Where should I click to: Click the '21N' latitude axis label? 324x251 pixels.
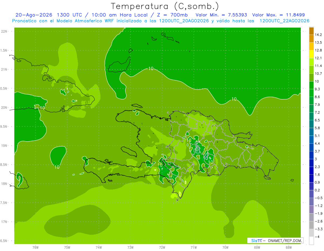click(4, 69)
